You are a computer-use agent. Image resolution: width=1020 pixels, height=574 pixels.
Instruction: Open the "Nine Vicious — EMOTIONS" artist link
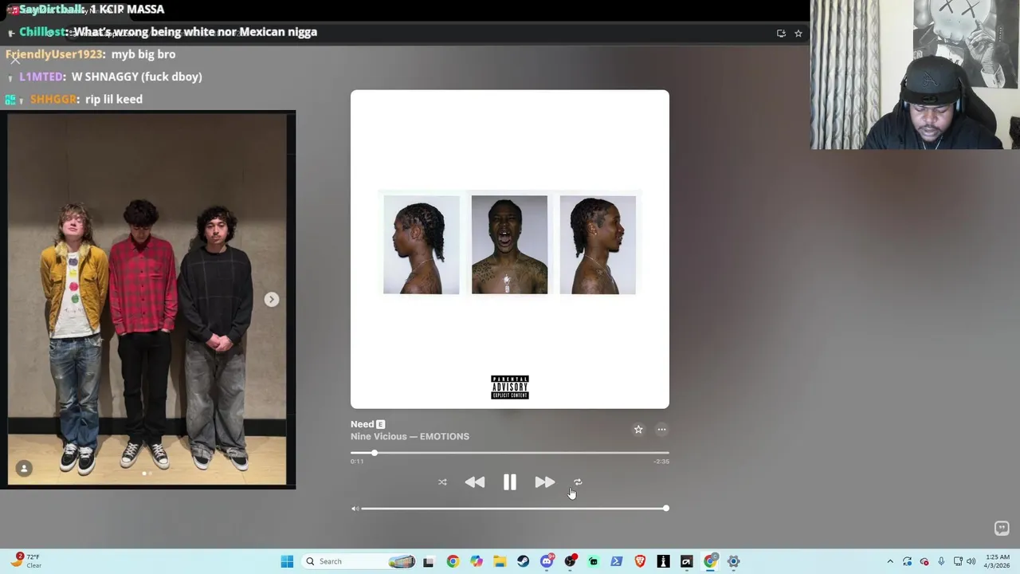(x=410, y=437)
